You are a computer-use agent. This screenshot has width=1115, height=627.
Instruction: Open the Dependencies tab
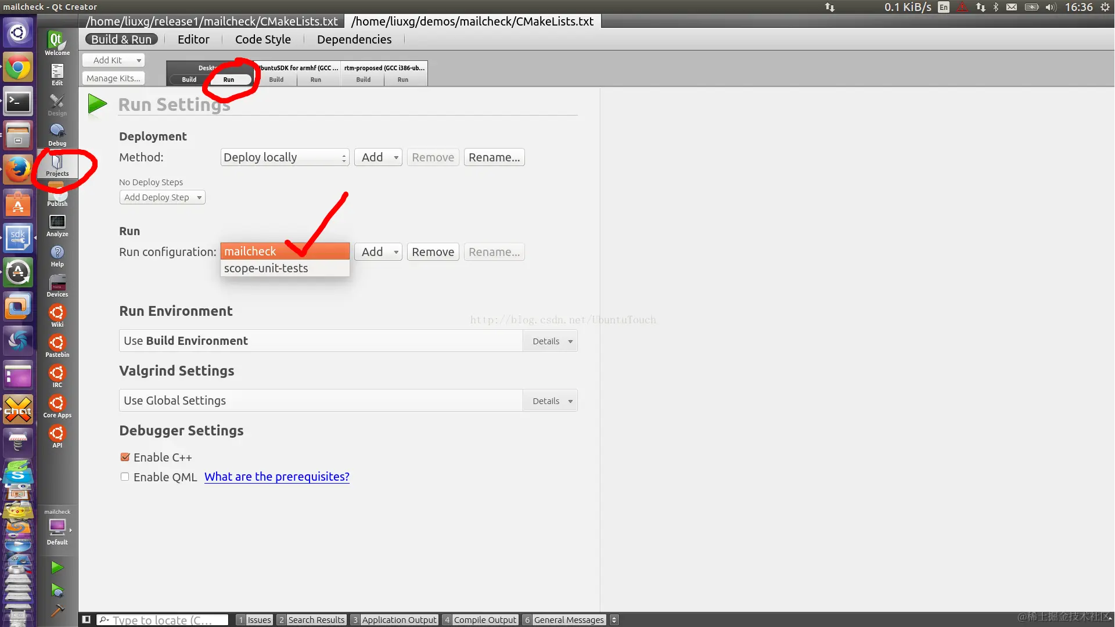(354, 39)
